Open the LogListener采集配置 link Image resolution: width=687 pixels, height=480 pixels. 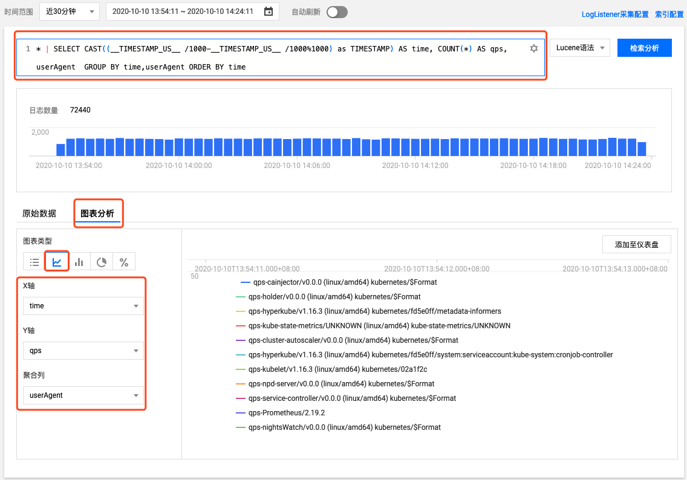coord(615,14)
